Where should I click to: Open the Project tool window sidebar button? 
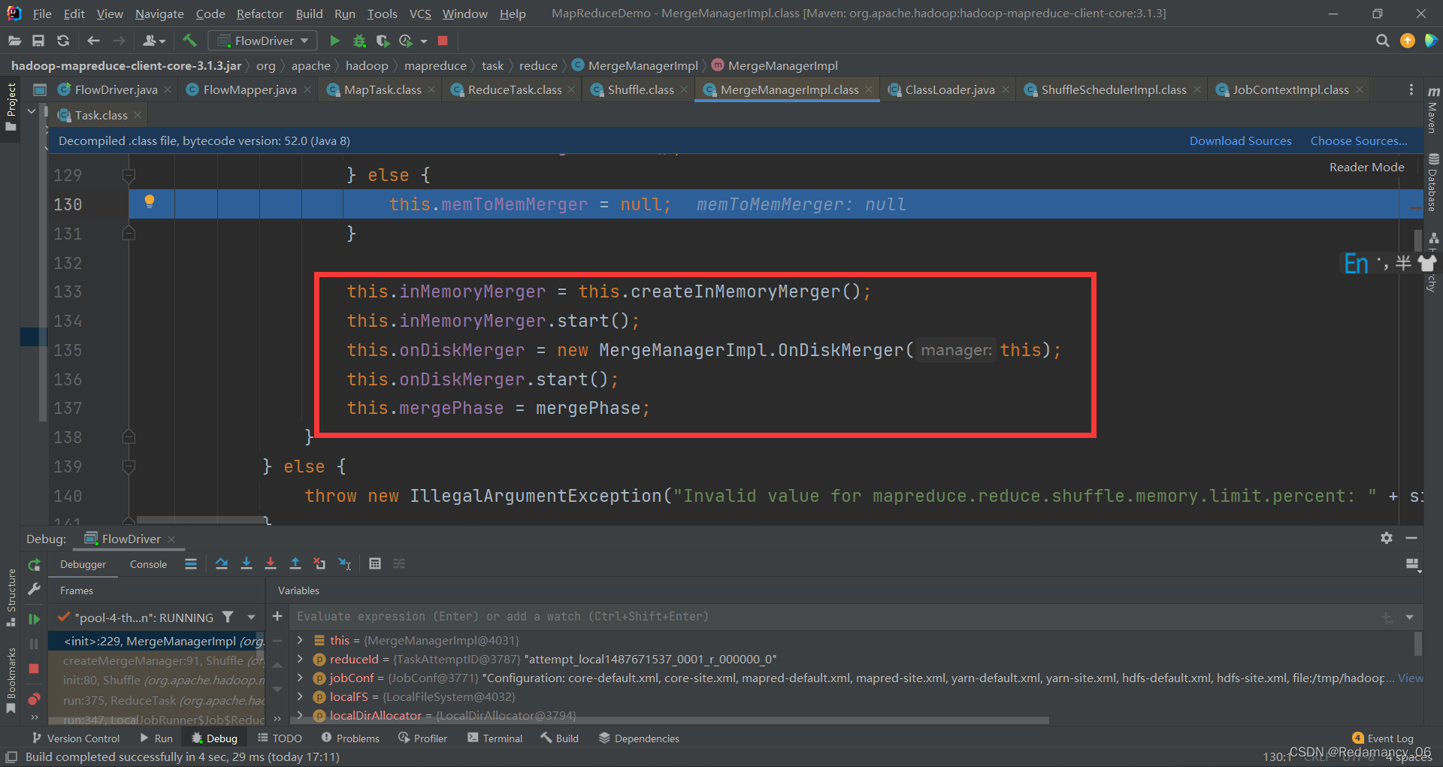coord(11,106)
